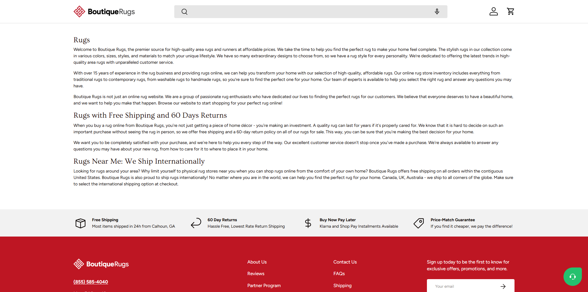
Task: Open the shopping cart icon
Action: (511, 12)
